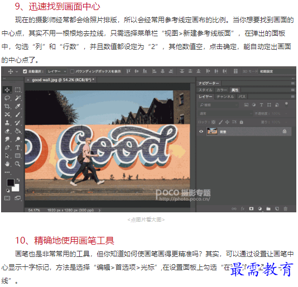Expand status bar info arrow
The image size is (298, 287).
coord(99,210)
